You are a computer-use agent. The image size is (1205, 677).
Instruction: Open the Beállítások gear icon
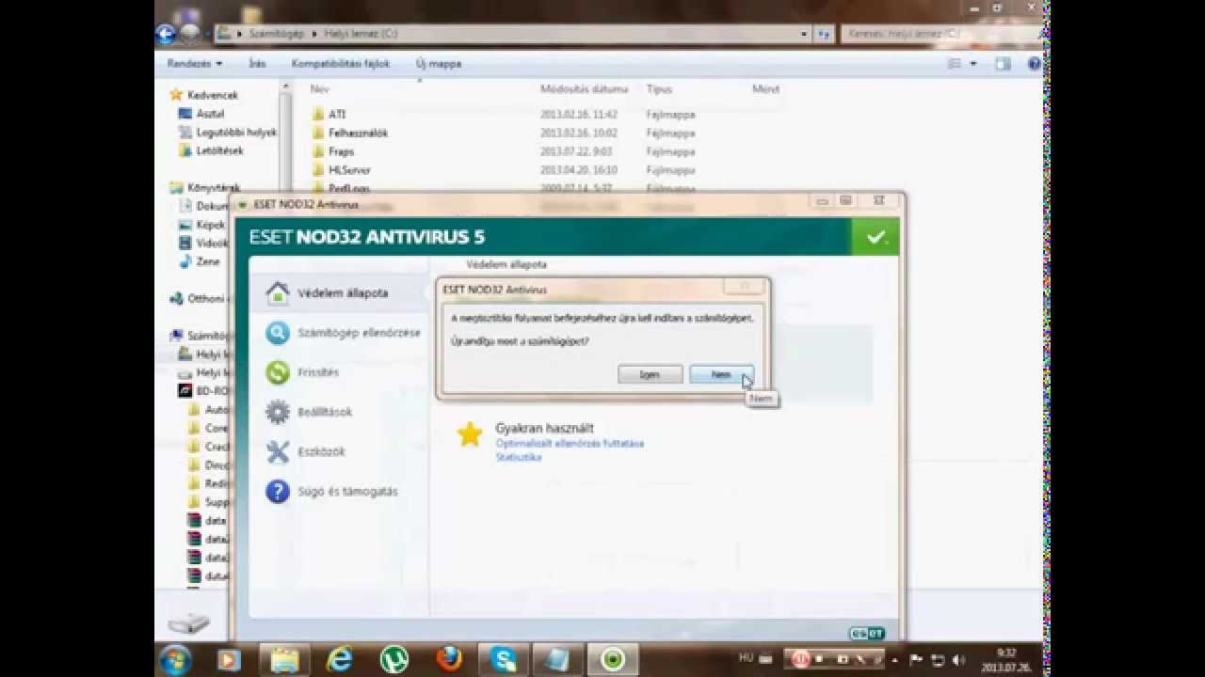coord(277,412)
